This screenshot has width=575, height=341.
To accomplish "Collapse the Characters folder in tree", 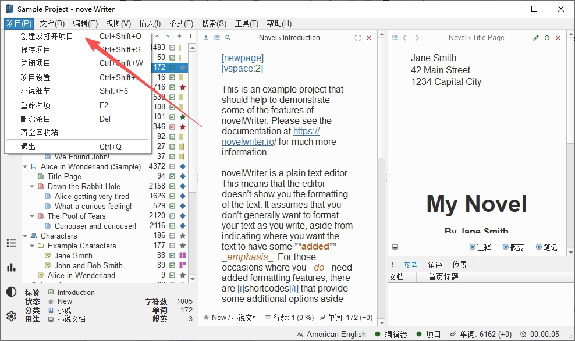I will click(x=25, y=236).
